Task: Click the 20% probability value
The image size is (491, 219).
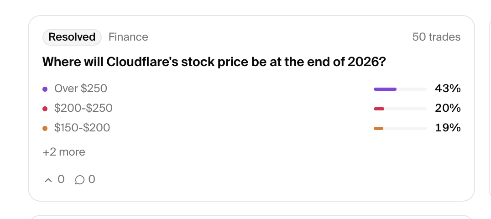Action: pyautogui.click(x=448, y=108)
